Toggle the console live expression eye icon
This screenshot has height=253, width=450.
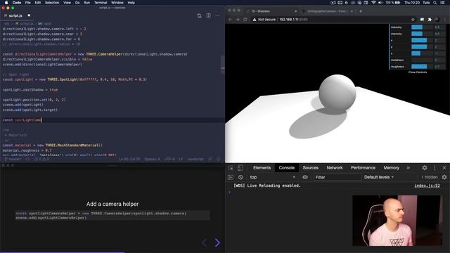[305, 177]
